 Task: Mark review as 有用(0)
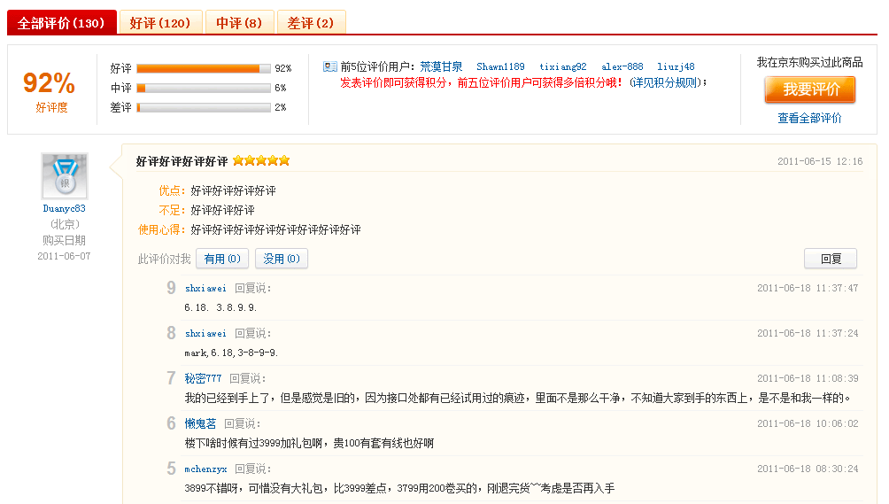221,259
